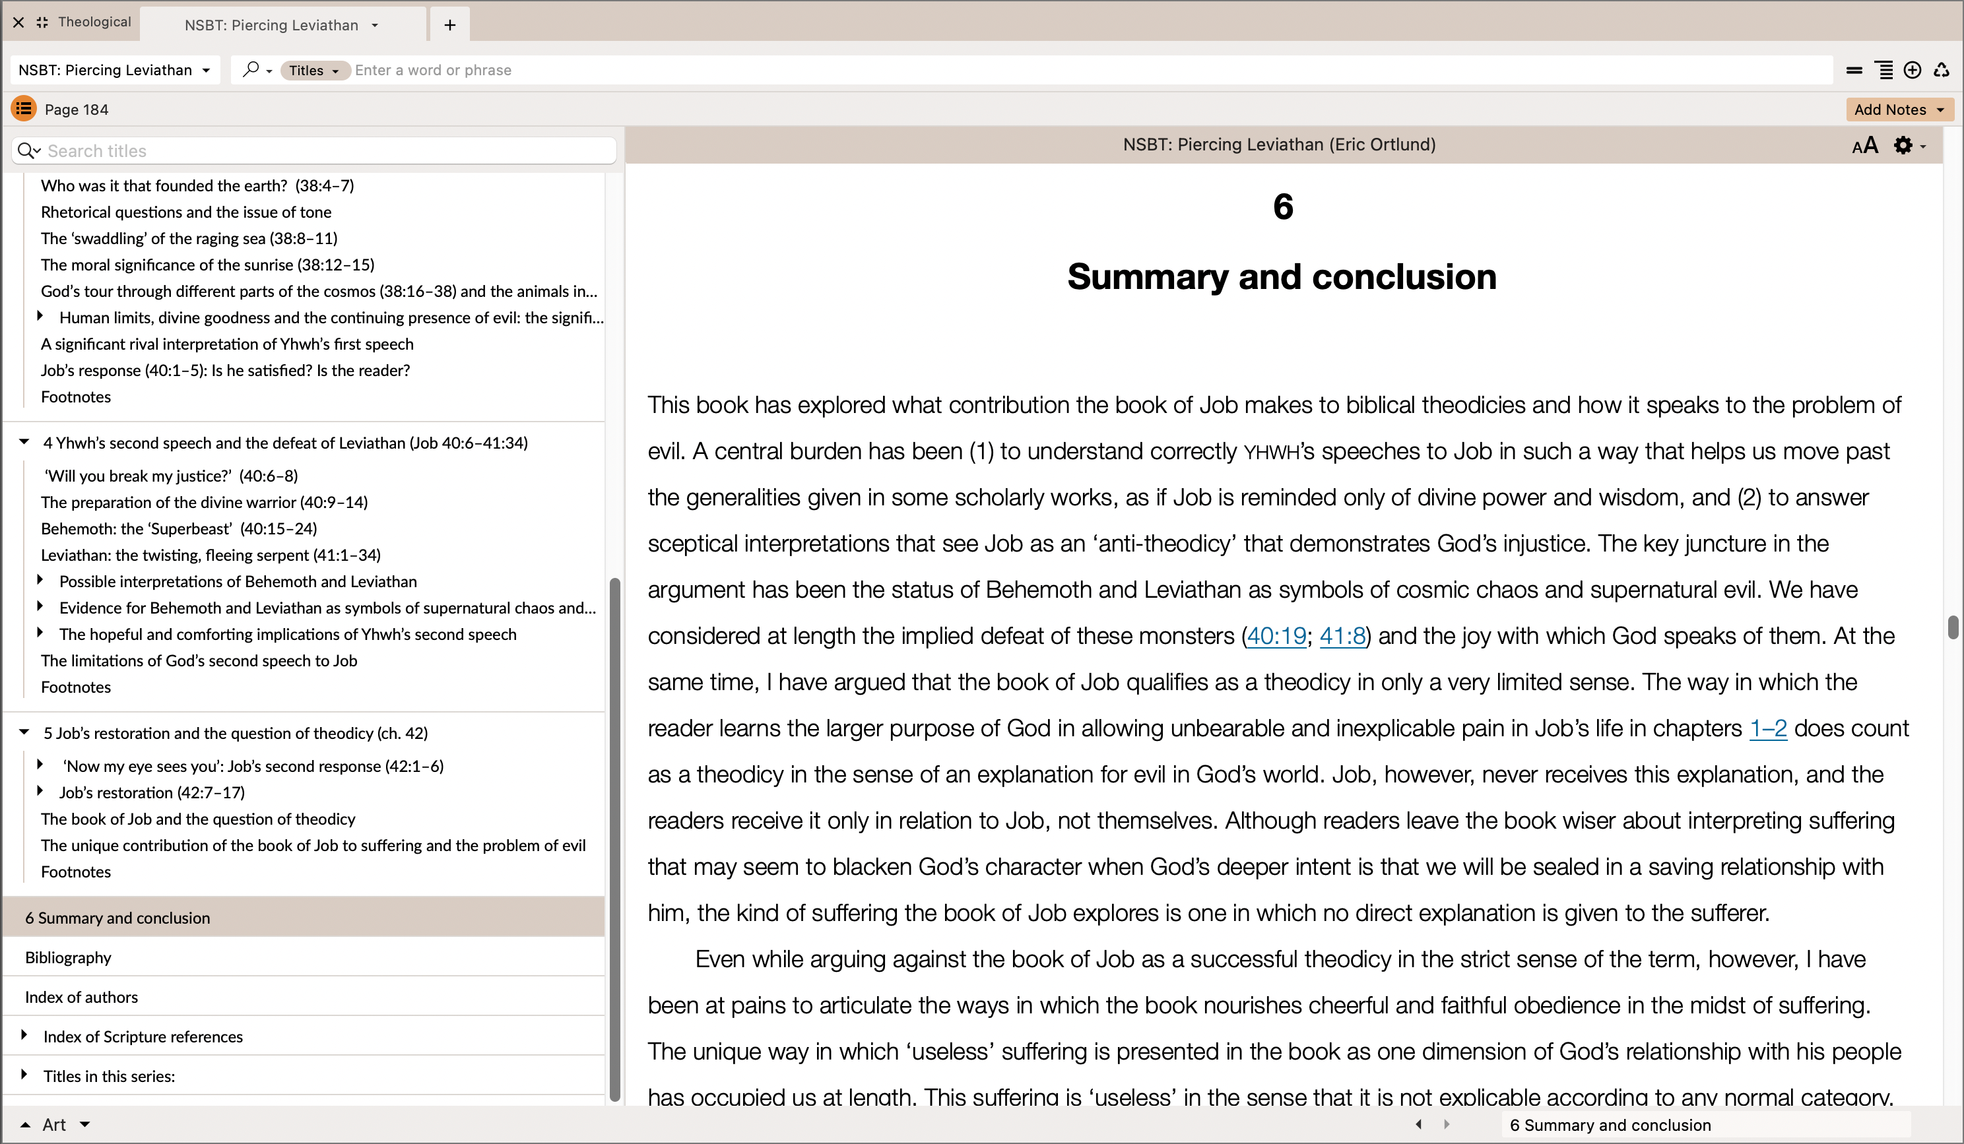
Task: Select Leviathan: the twisting, fleeing serpent
Action: (211, 555)
